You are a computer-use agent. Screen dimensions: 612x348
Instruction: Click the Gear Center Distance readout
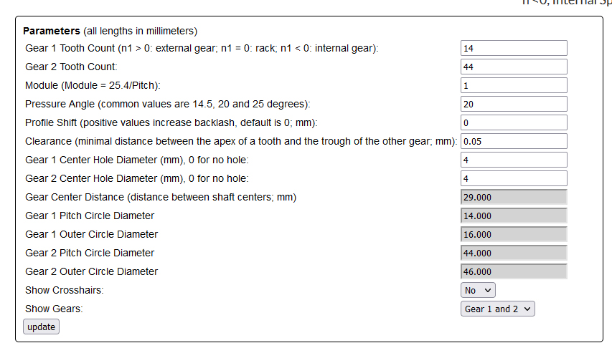514,197
